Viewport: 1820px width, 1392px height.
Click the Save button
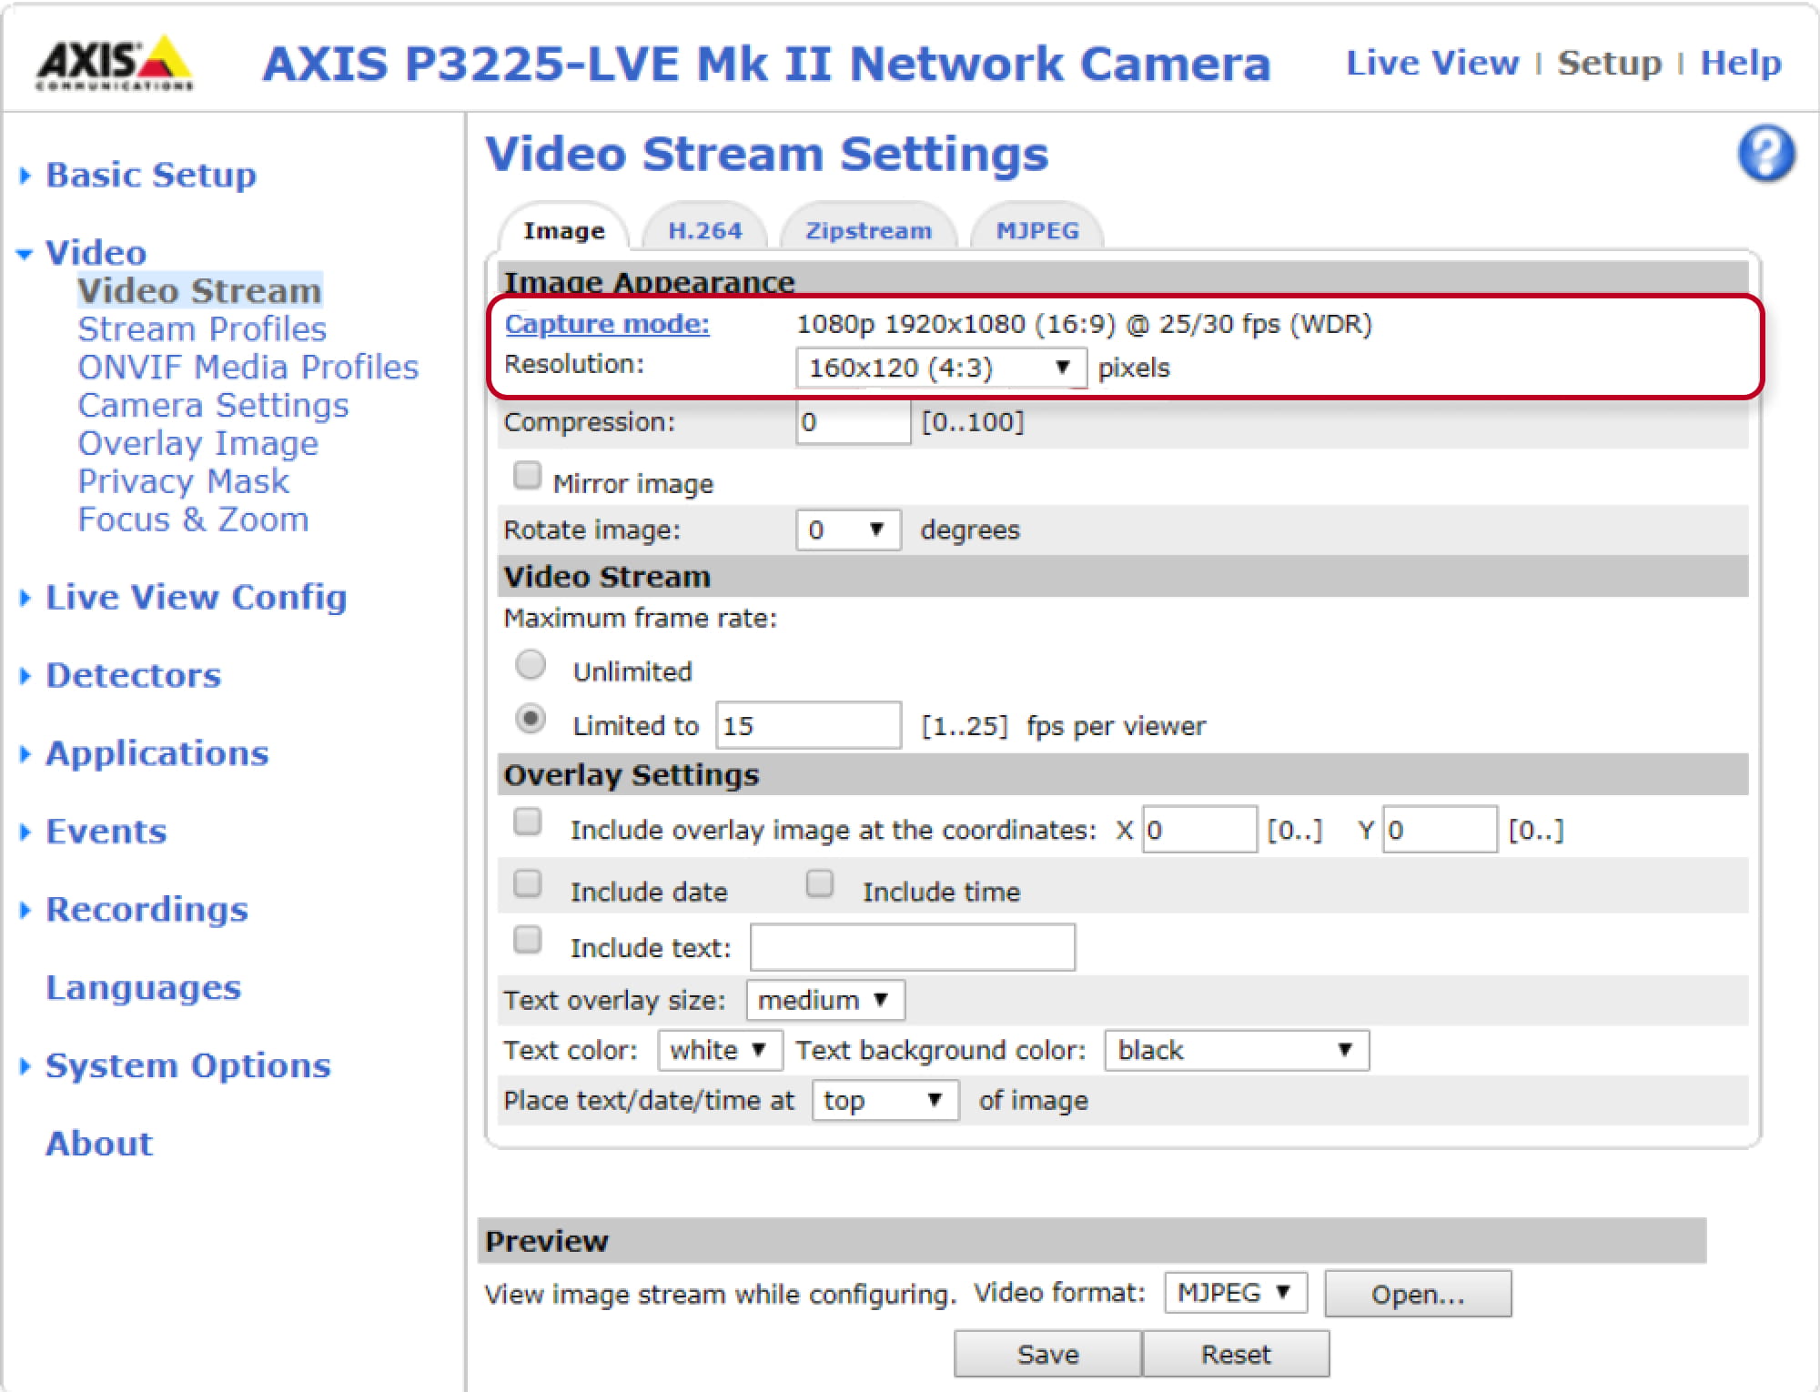point(1047,1354)
